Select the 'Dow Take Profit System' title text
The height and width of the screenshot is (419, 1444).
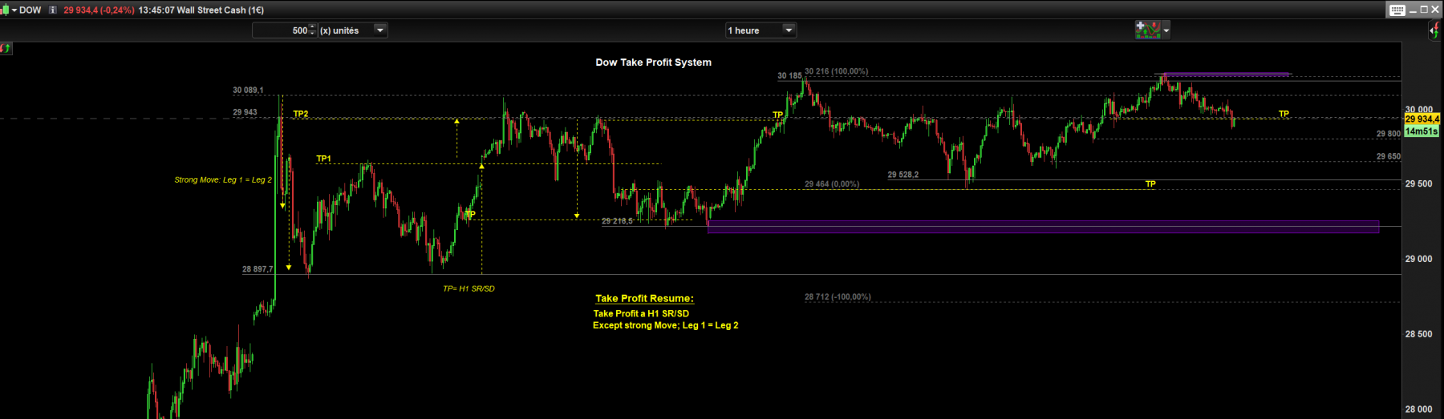click(653, 62)
